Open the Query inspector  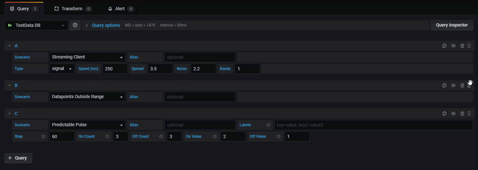click(x=451, y=25)
